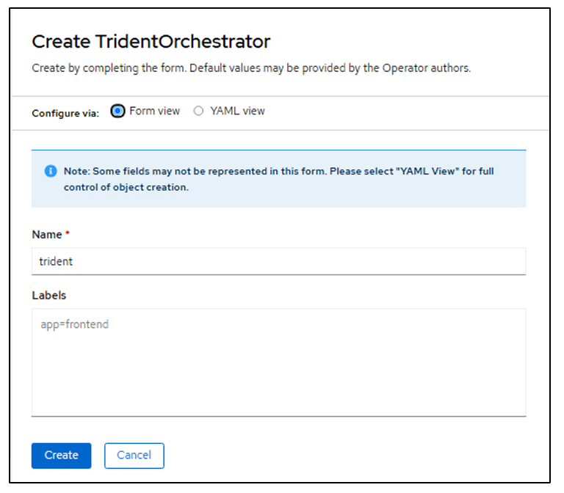The image size is (564, 493).
Task: Click the Create TridentOrchestrator heading
Action: (151, 41)
